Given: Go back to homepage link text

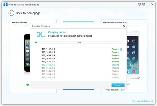Looking at the screenshot, I should pyautogui.click(x=28, y=13).
